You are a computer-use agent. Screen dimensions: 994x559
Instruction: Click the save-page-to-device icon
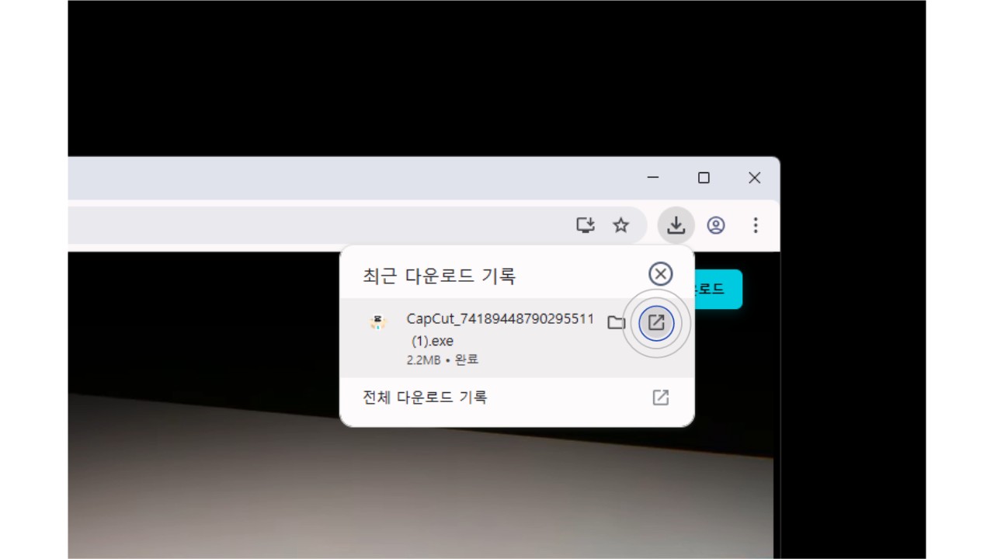click(x=586, y=225)
